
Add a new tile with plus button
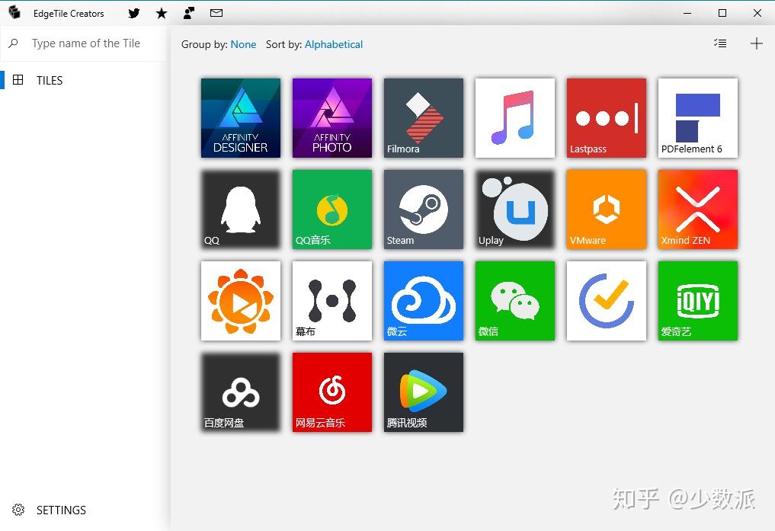tap(756, 43)
